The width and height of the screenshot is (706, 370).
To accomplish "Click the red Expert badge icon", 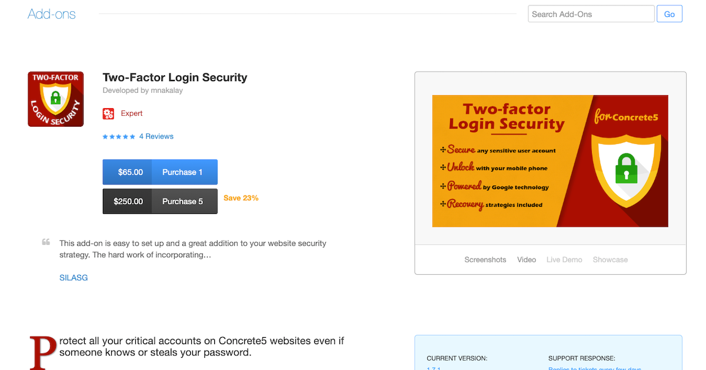I will (x=108, y=113).
